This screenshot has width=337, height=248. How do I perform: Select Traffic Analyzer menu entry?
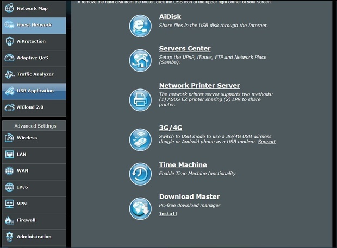pos(34,74)
